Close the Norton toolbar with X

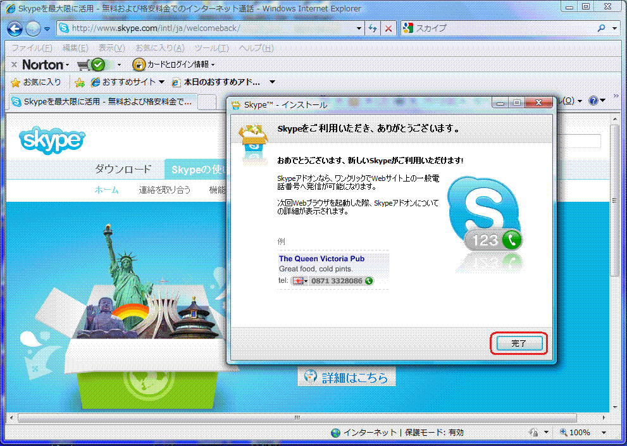point(14,65)
